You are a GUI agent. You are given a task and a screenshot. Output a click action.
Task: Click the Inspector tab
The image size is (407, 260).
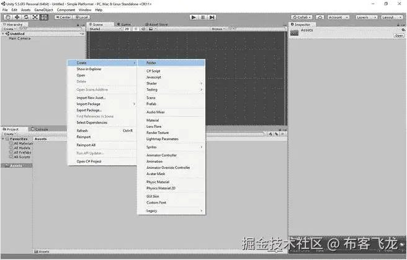tap(301, 24)
